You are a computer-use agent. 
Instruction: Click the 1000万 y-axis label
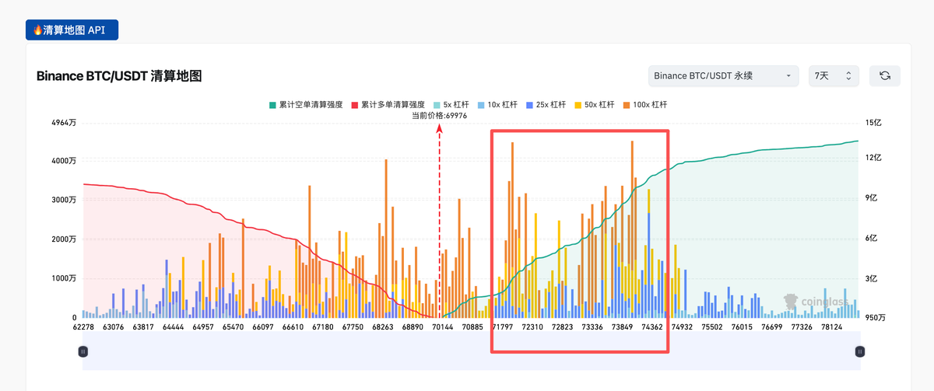coord(63,278)
